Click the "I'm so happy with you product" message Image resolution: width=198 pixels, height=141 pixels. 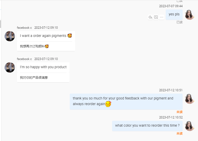pyautogui.click(x=43, y=67)
